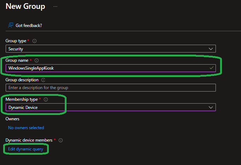Viewport: 241px width, 165px height.
Task: Click the 'Dynamic device members' label
Action: click(29, 140)
